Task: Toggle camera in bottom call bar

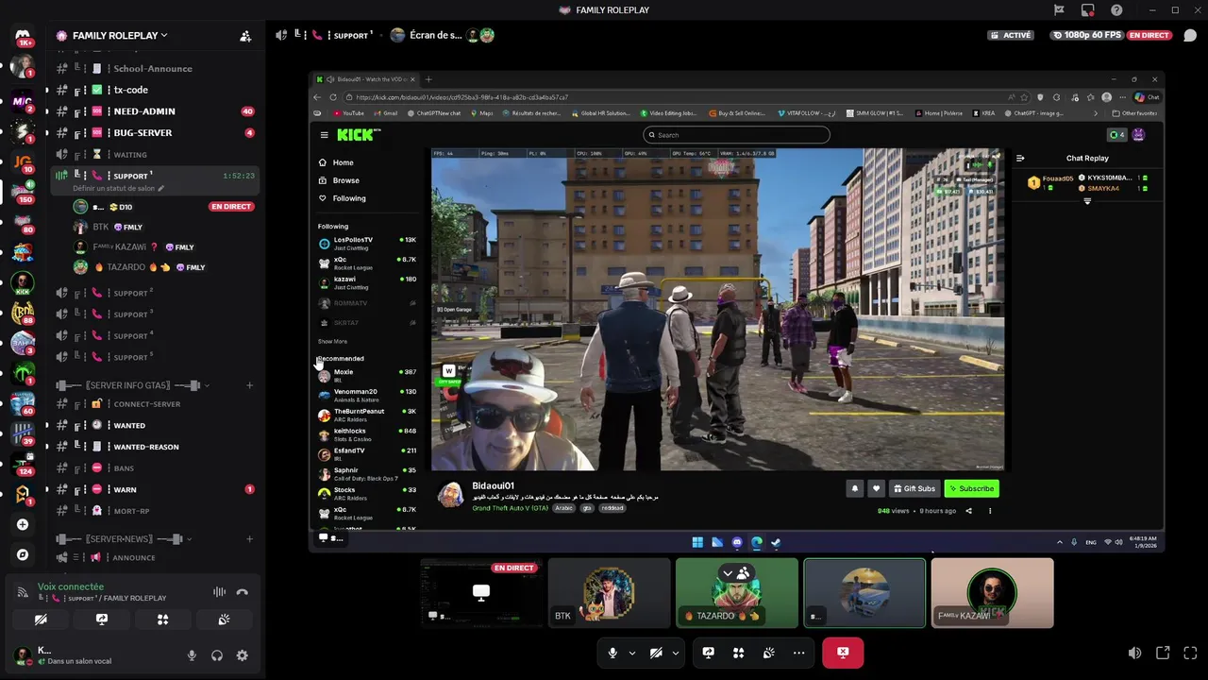Action: click(x=656, y=653)
